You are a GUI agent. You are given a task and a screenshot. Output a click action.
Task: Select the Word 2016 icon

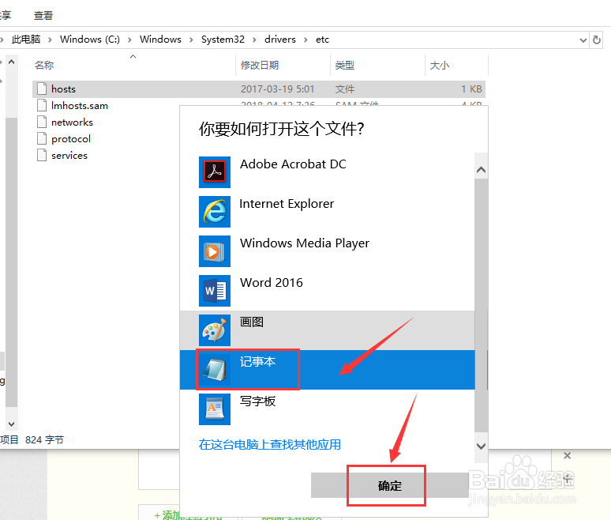tap(214, 291)
